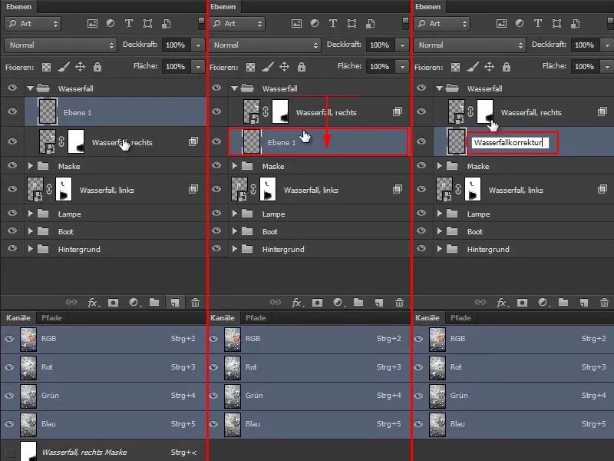Create new layer in the right panel

[583, 302]
